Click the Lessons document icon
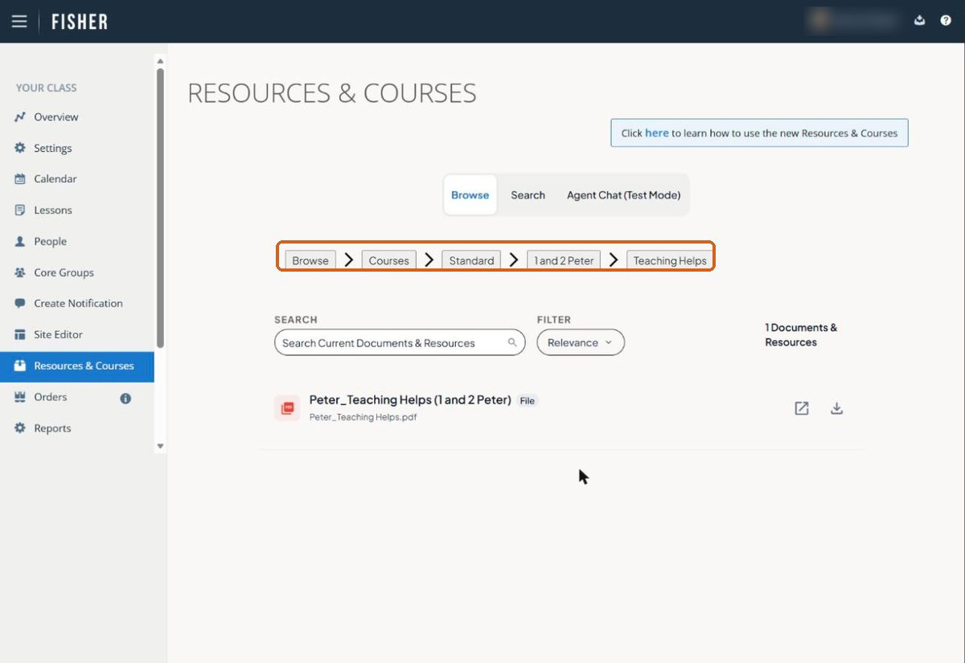The height and width of the screenshot is (663, 965). pos(20,211)
